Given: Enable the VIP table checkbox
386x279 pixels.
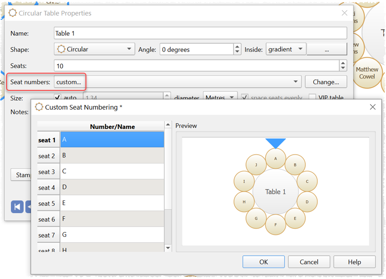Looking at the screenshot, I should pyautogui.click(x=312, y=98).
